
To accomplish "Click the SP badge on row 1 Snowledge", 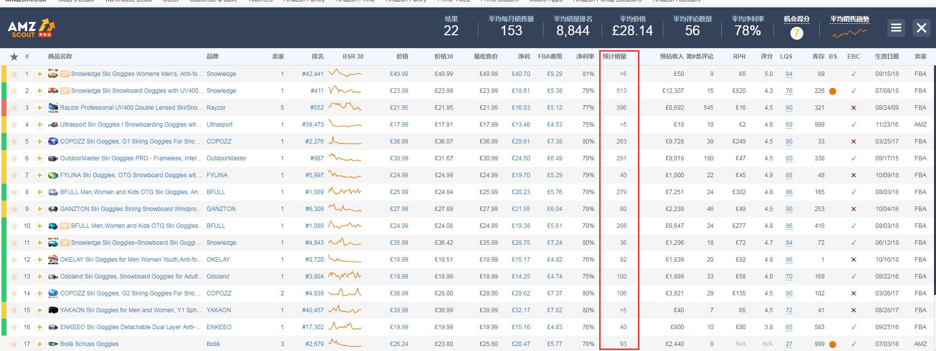I will (65, 74).
